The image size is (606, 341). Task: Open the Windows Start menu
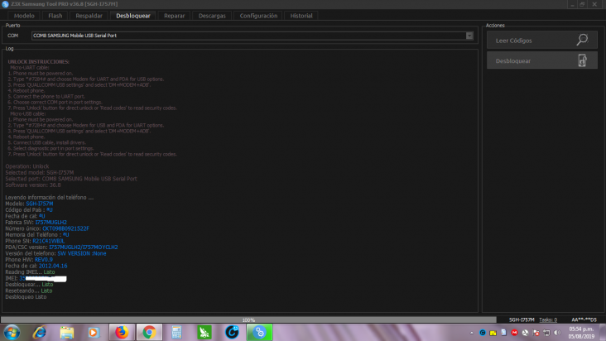coord(12,333)
